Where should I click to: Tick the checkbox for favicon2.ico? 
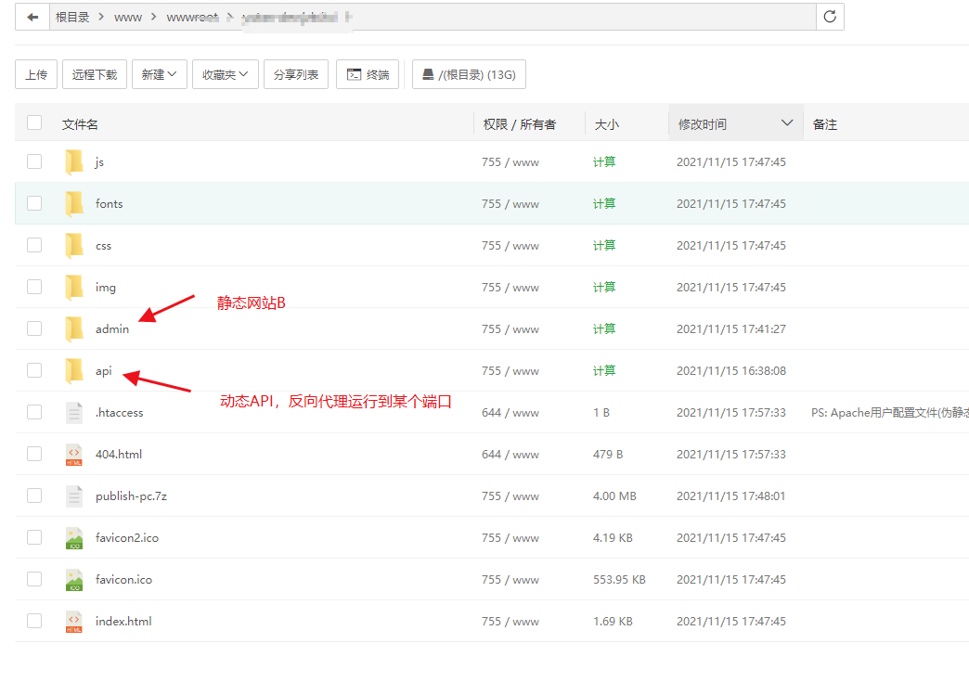tap(34, 537)
